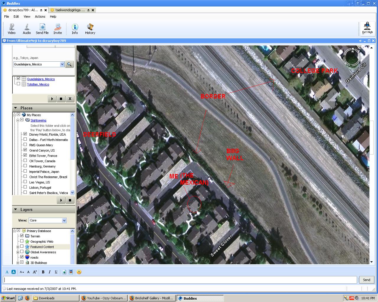Collapse the Places panel

click(x=15, y=108)
